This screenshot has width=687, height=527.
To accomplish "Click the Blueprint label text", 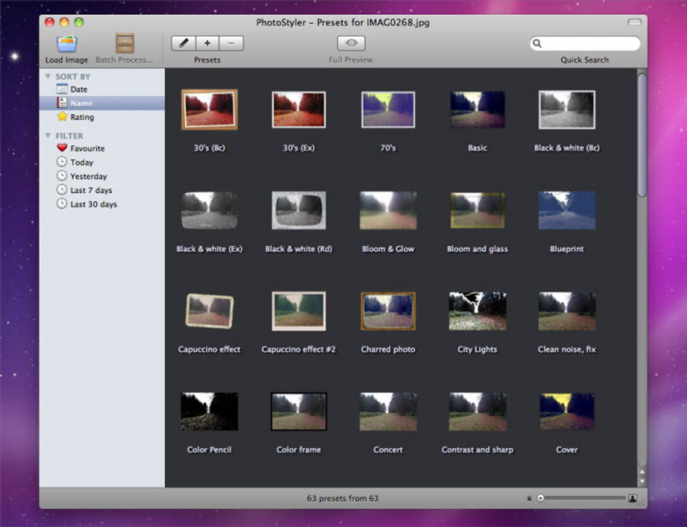I will (567, 248).
